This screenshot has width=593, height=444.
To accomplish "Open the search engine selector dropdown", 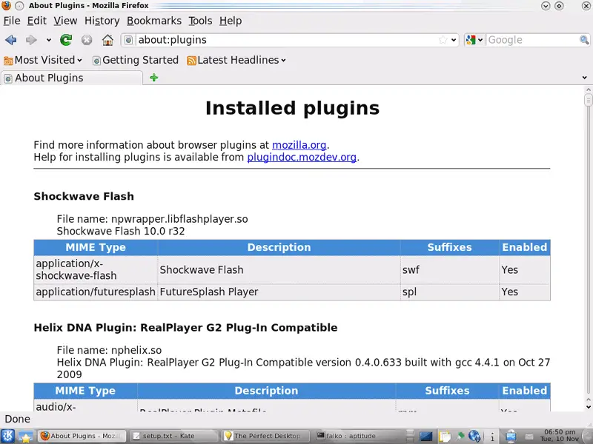I will click(474, 40).
